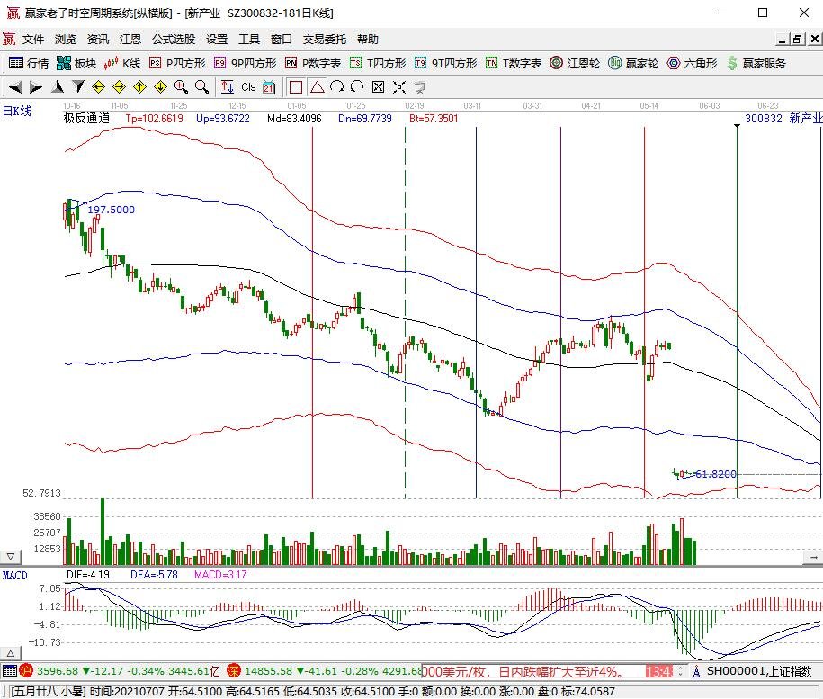Viewport: 823px width, 699px height.
Task: Click the MACD indicator label
Action: coord(14,575)
